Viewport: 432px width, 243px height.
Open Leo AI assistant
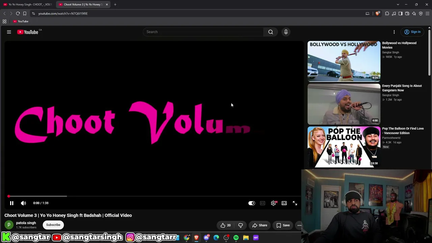(414, 13)
